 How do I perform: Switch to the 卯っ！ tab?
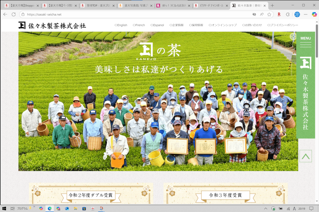(174, 6)
